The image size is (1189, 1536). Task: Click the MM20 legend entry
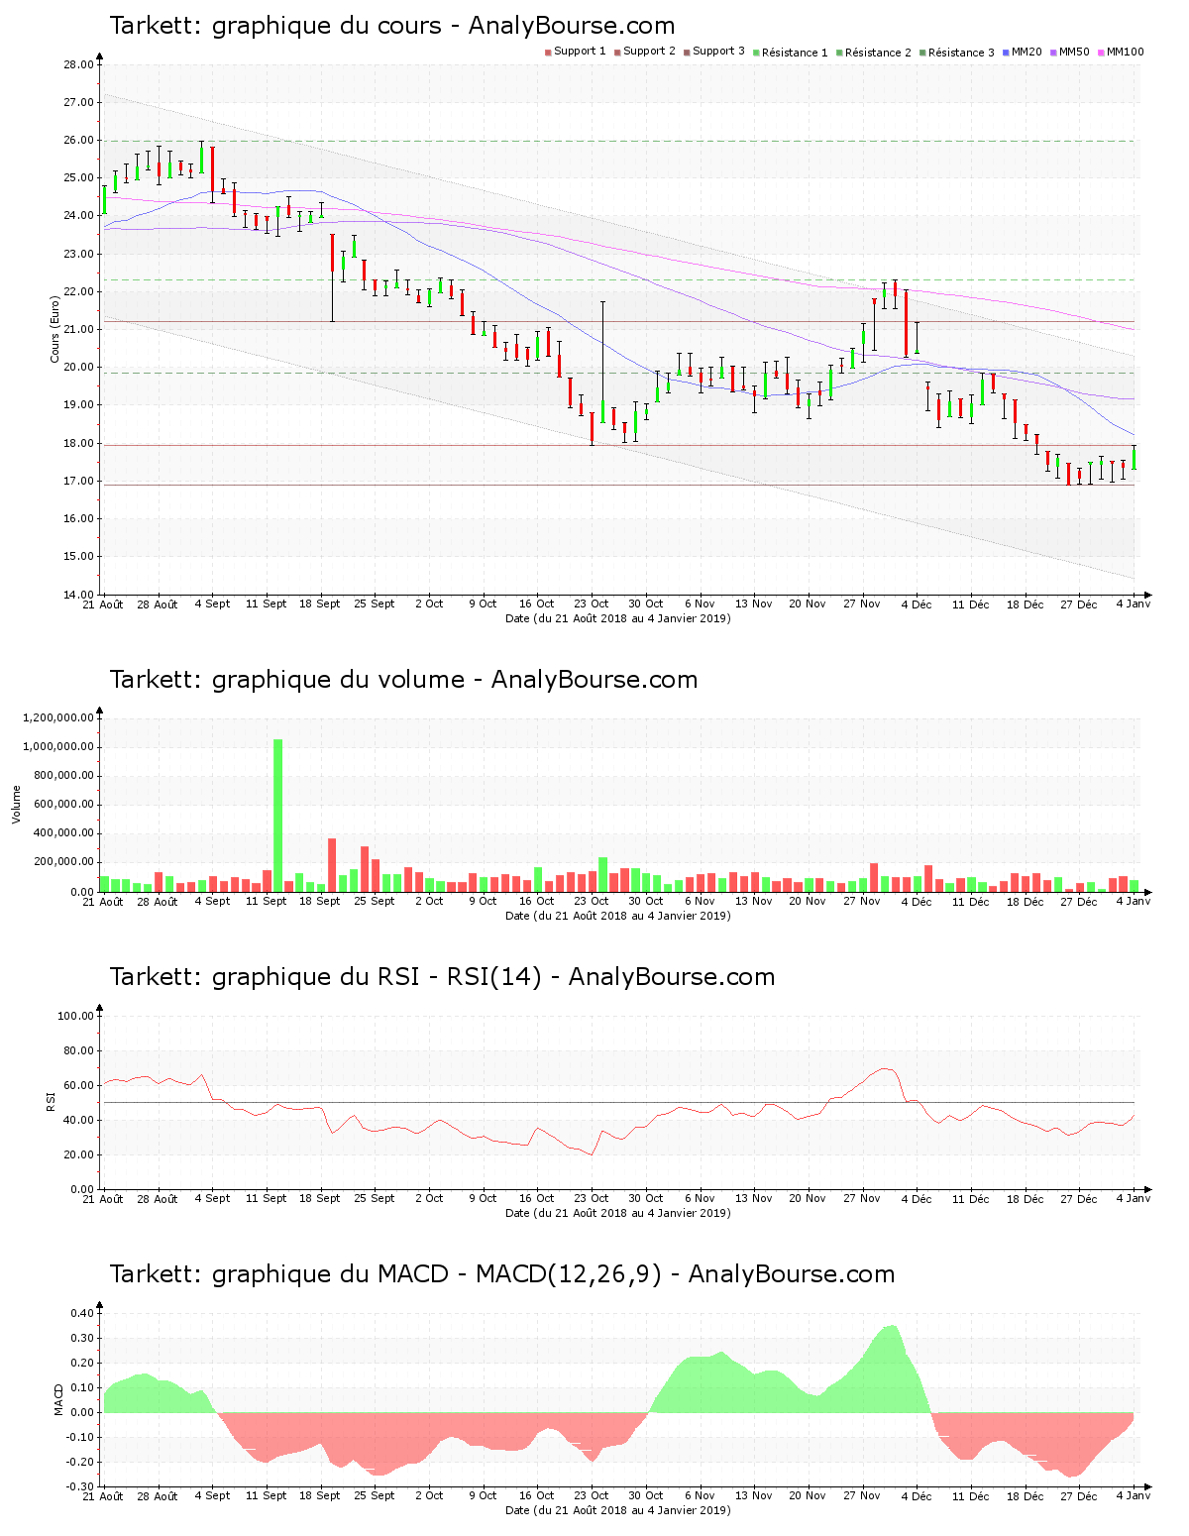point(1023,52)
